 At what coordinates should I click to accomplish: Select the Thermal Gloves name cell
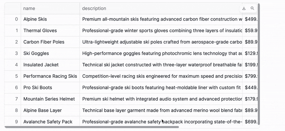click(50, 31)
